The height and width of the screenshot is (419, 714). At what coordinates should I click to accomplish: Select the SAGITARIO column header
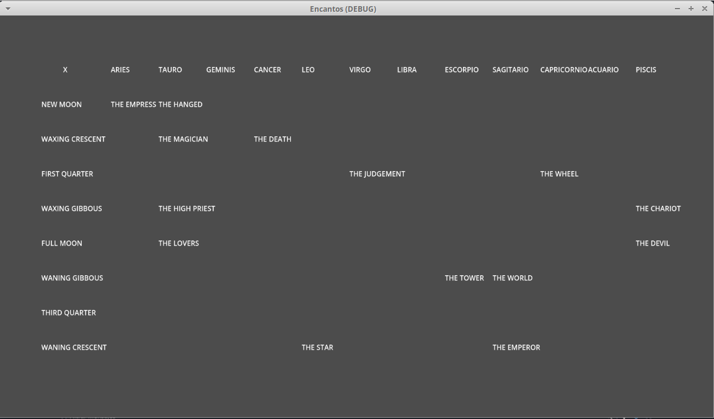(511, 69)
